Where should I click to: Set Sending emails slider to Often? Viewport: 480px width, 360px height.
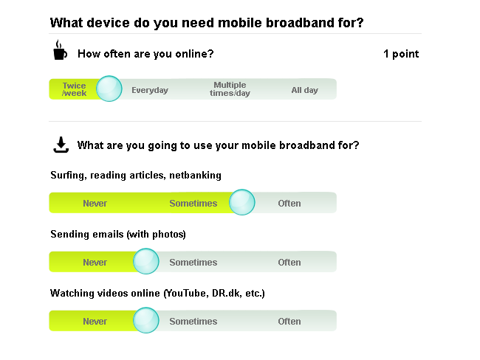(x=289, y=262)
